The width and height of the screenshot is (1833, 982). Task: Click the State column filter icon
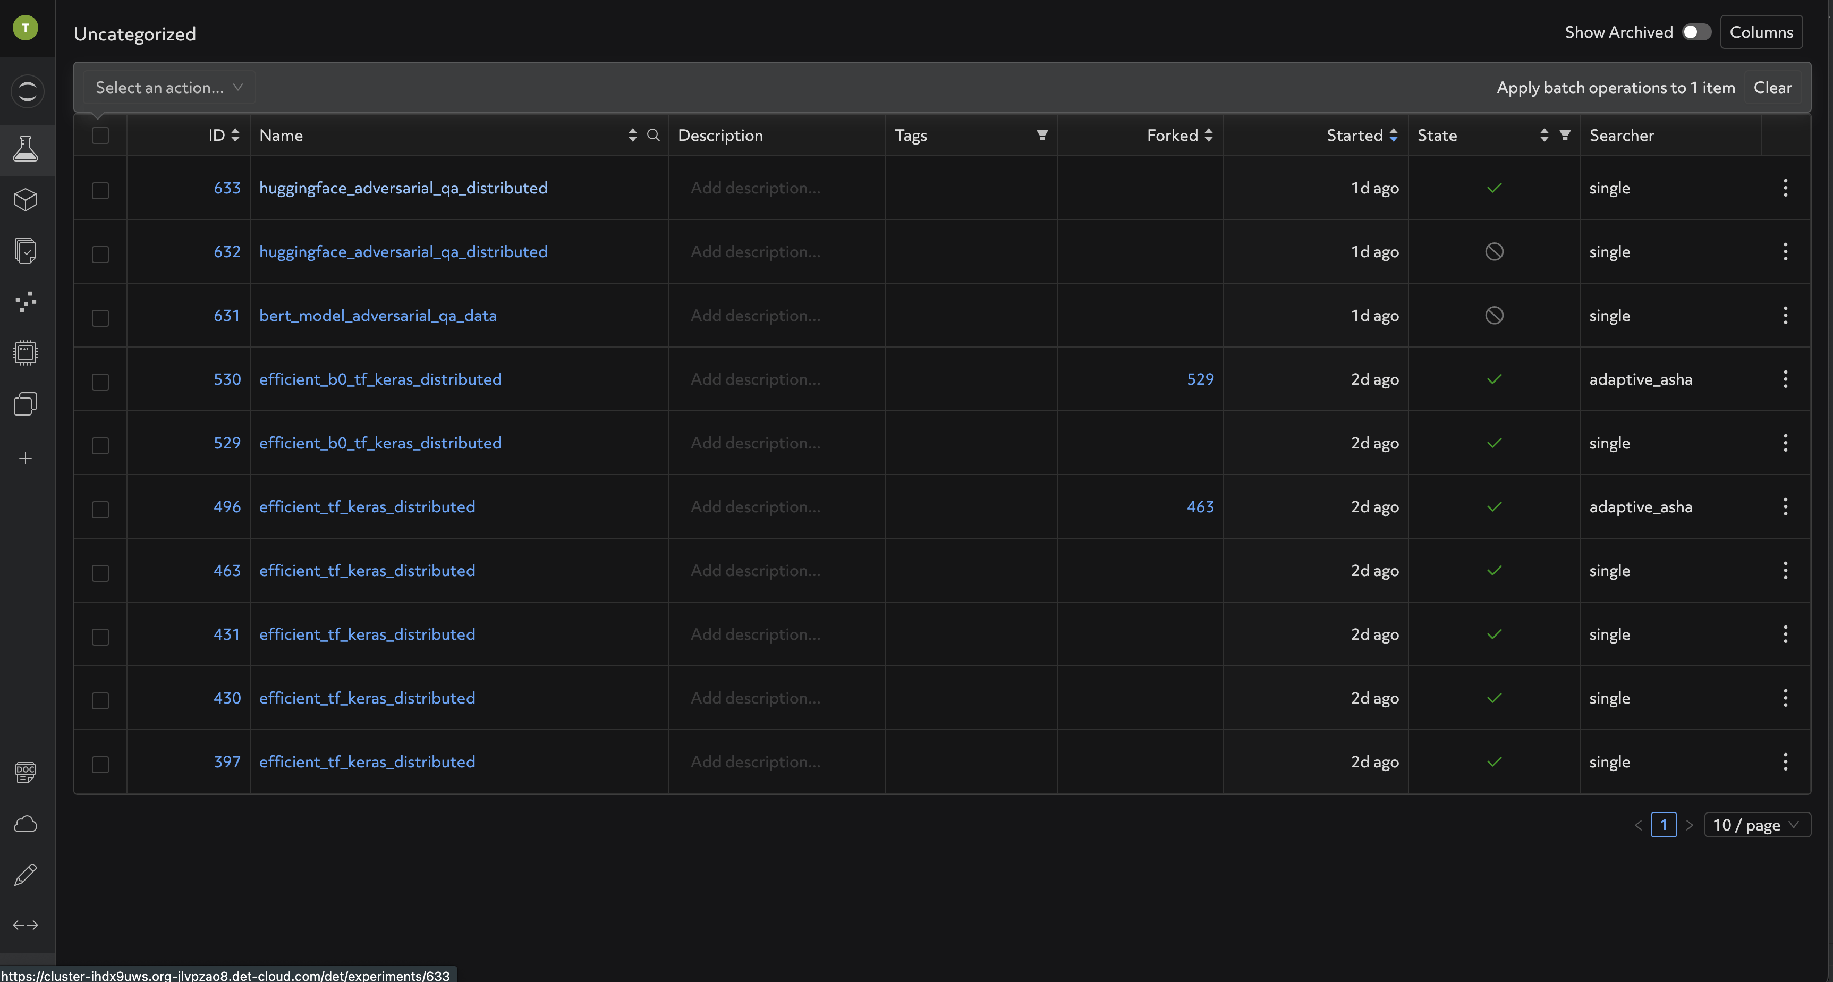click(1565, 135)
